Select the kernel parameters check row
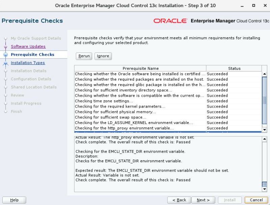 (x=168, y=107)
